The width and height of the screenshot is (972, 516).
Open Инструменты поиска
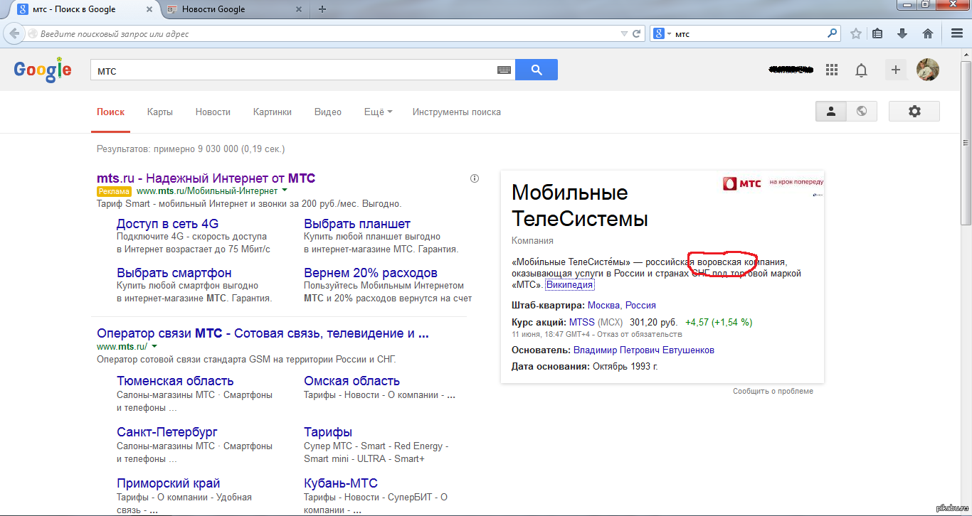[x=457, y=112]
